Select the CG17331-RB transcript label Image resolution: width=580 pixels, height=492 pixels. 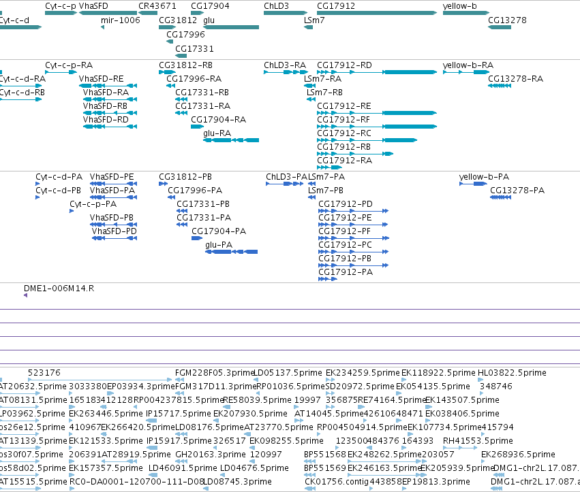[x=202, y=93]
